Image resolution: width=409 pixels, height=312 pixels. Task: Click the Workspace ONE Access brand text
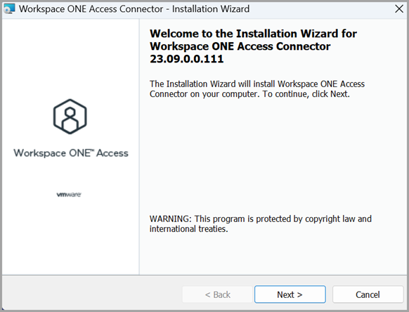(x=71, y=153)
